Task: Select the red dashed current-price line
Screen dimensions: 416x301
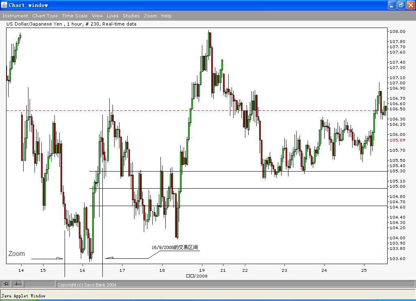Action: [196, 110]
